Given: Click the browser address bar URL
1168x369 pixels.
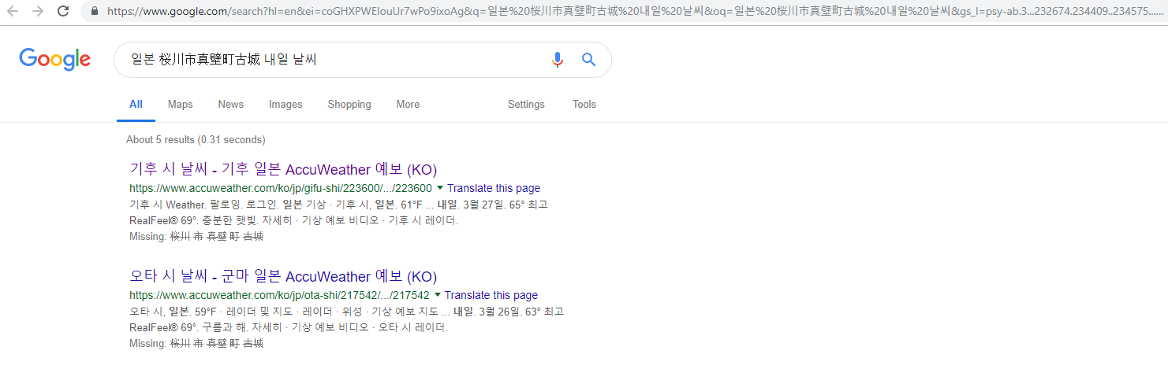Looking at the screenshot, I should (636, 12).
